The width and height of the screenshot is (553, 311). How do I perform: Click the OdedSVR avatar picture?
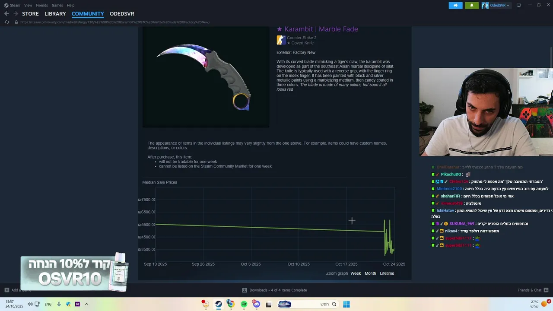[485, 5]
